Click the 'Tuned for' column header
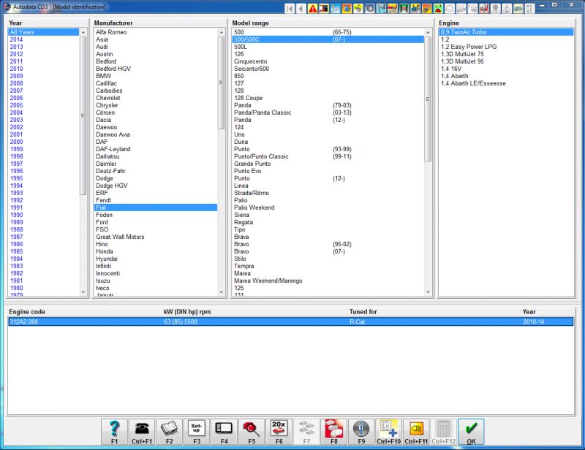This screenshot has width=585, height=450. click(x=363, y=312)
